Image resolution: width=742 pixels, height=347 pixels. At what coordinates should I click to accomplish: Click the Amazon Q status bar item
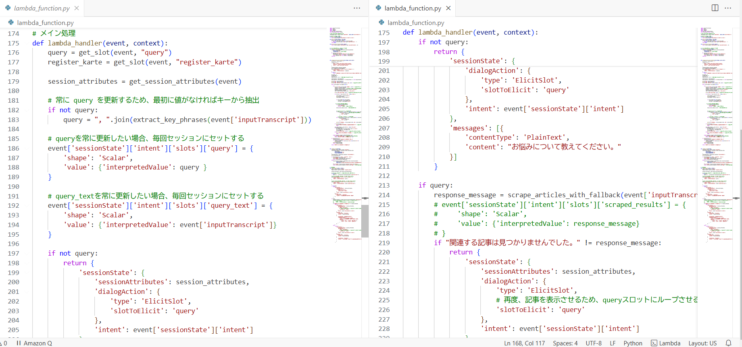(34, 343)
